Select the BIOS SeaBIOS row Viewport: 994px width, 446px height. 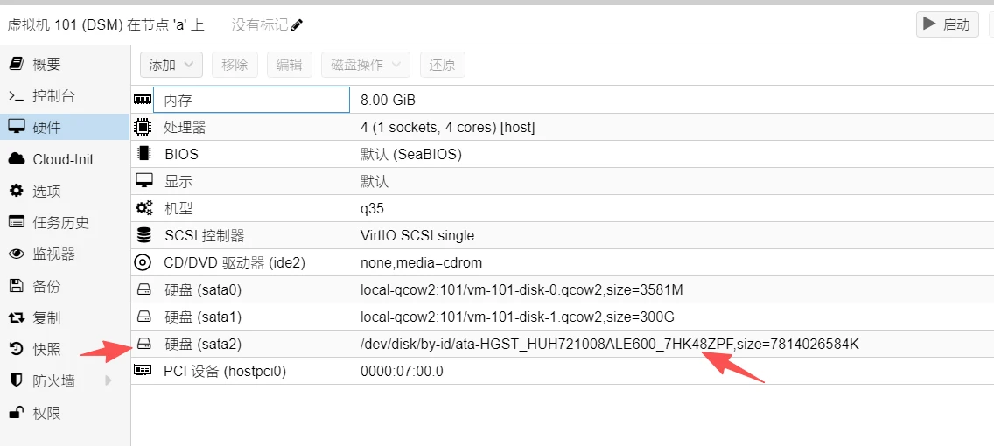[x=560, y=154]
